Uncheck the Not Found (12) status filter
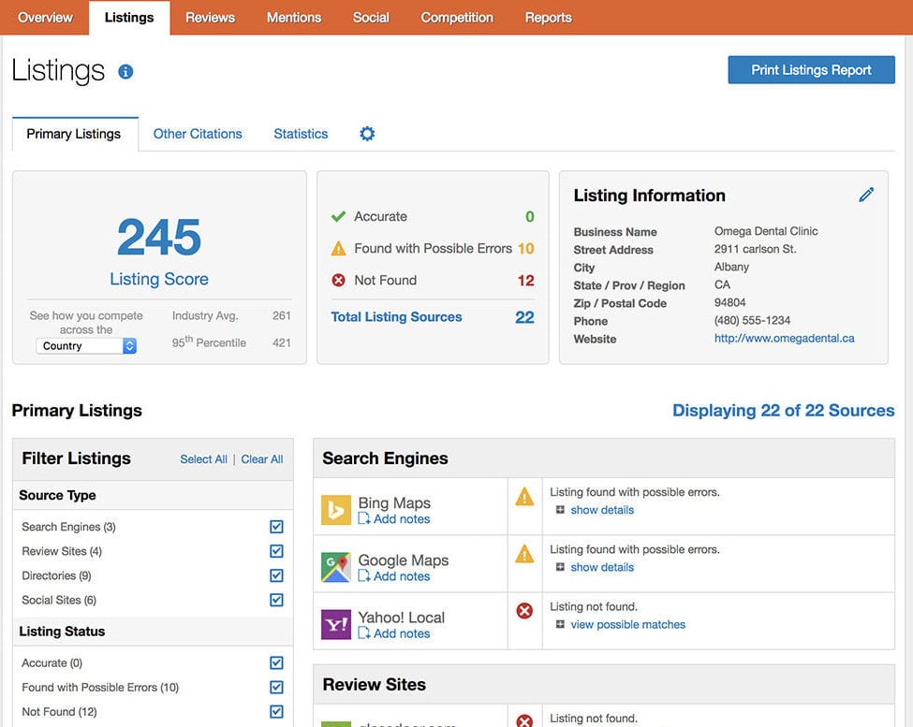Screen dimensions: 913x727 [276, 711]
